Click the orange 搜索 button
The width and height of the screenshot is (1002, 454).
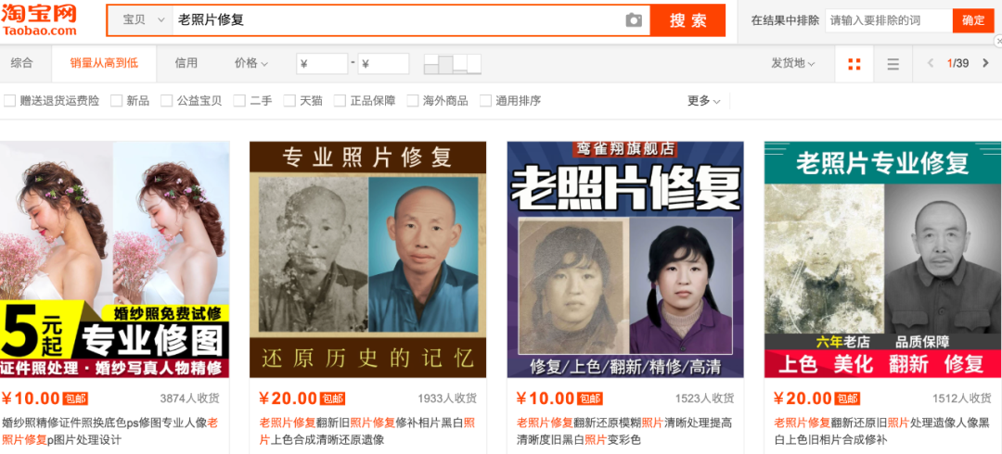pos(687,20)
